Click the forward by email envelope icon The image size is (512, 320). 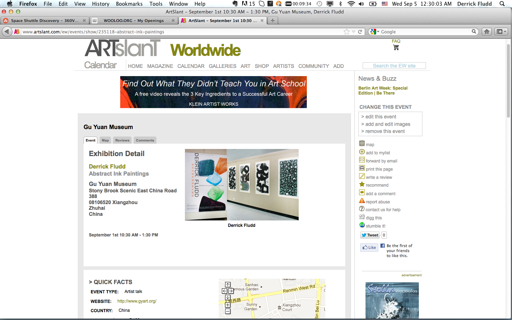point(362,160)
